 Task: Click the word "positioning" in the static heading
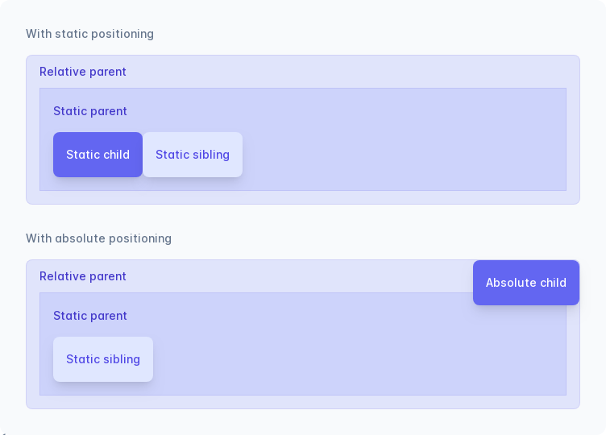pyautogui.click(x=122, y=34)
